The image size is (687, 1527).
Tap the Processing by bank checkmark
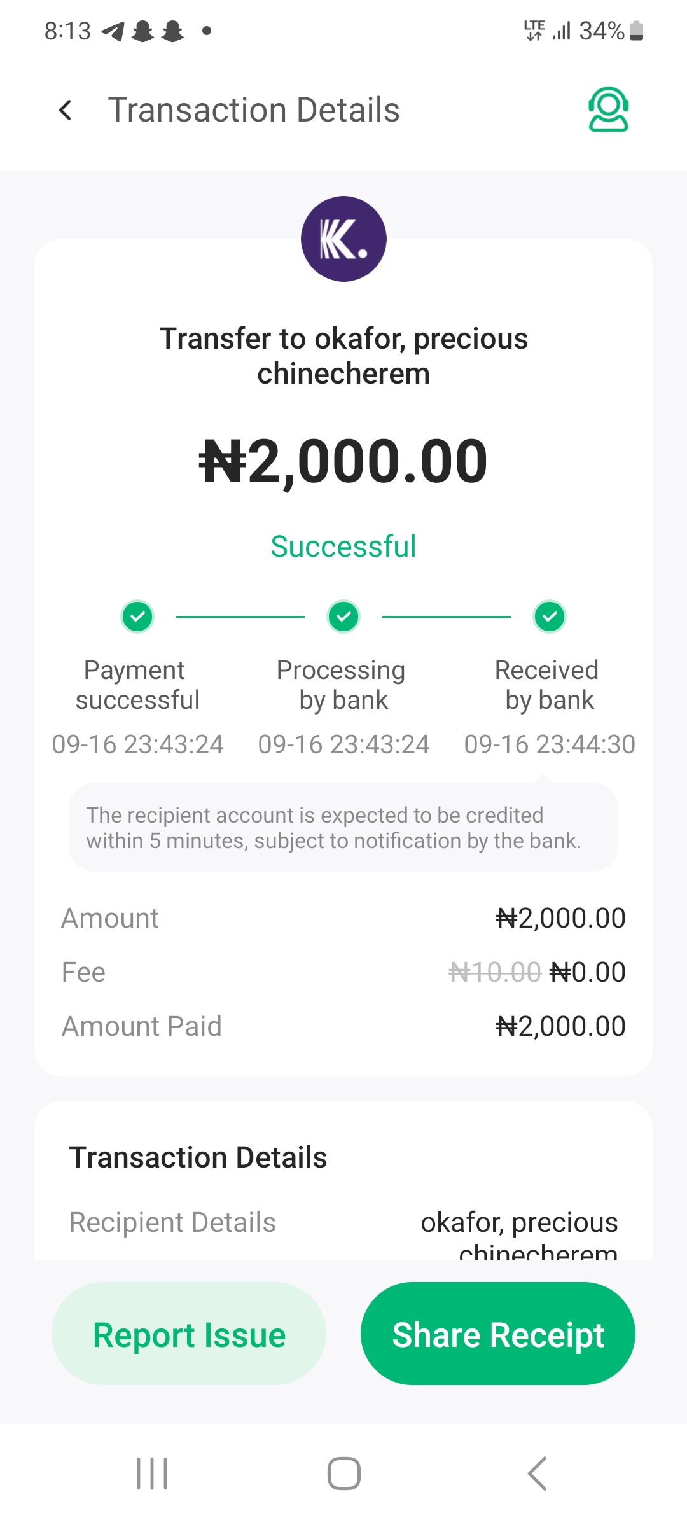coord(343,617)
